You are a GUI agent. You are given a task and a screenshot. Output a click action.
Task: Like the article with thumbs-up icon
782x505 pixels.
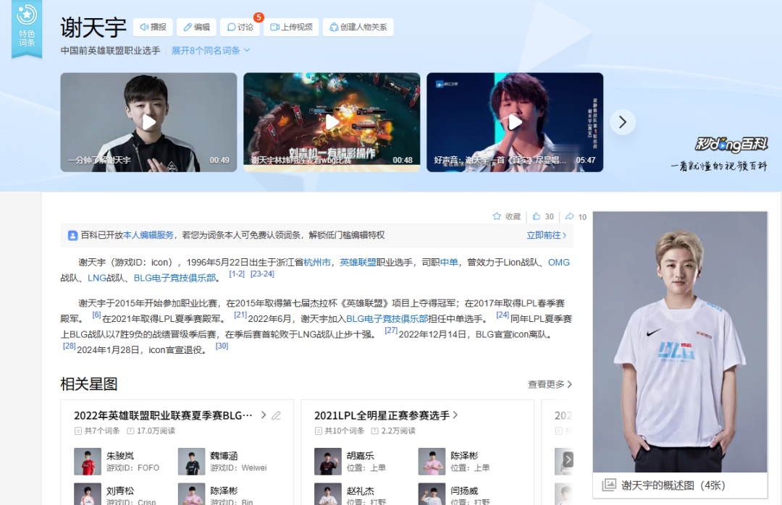[537, 216]
